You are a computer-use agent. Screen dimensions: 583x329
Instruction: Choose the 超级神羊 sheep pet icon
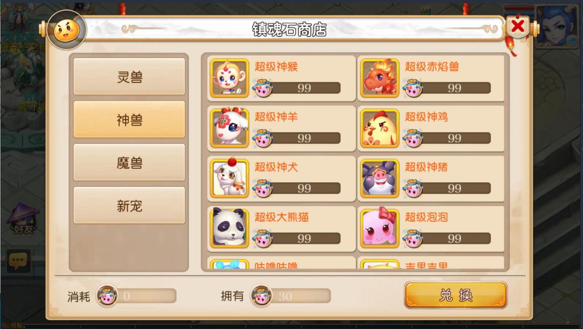230,128
